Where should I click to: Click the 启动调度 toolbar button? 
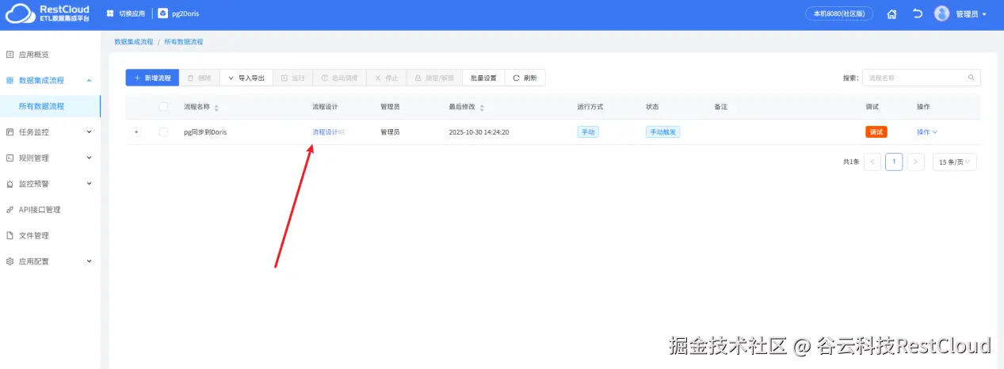[x=340, y=78]
